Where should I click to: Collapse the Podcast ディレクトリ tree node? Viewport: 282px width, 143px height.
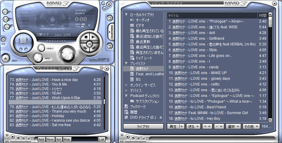(126, 96)
